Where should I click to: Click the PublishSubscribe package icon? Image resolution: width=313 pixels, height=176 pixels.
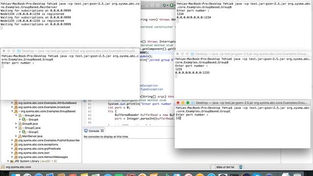click(x=16, y=140)
